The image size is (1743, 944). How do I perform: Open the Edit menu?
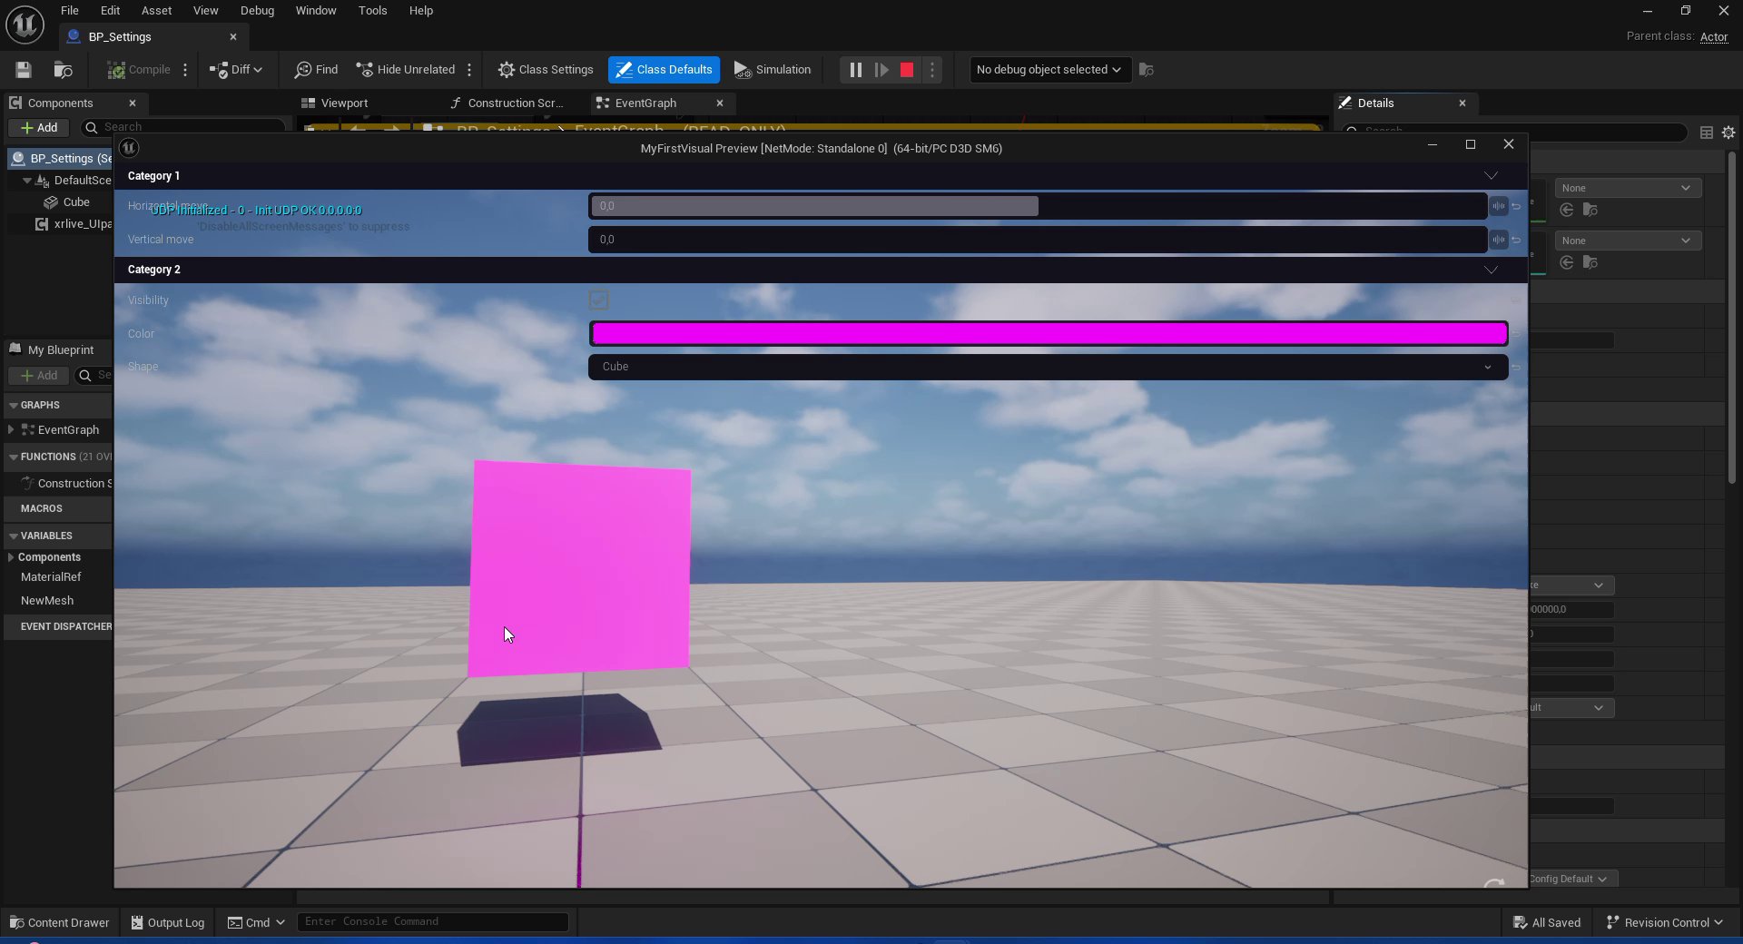pyautogui.click(x=110, y=11)
